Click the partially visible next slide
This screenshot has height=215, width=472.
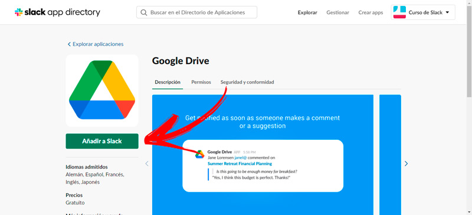click(390, 154)
